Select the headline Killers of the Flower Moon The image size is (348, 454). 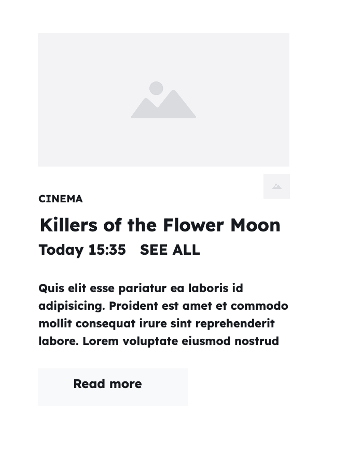(159, 225)
